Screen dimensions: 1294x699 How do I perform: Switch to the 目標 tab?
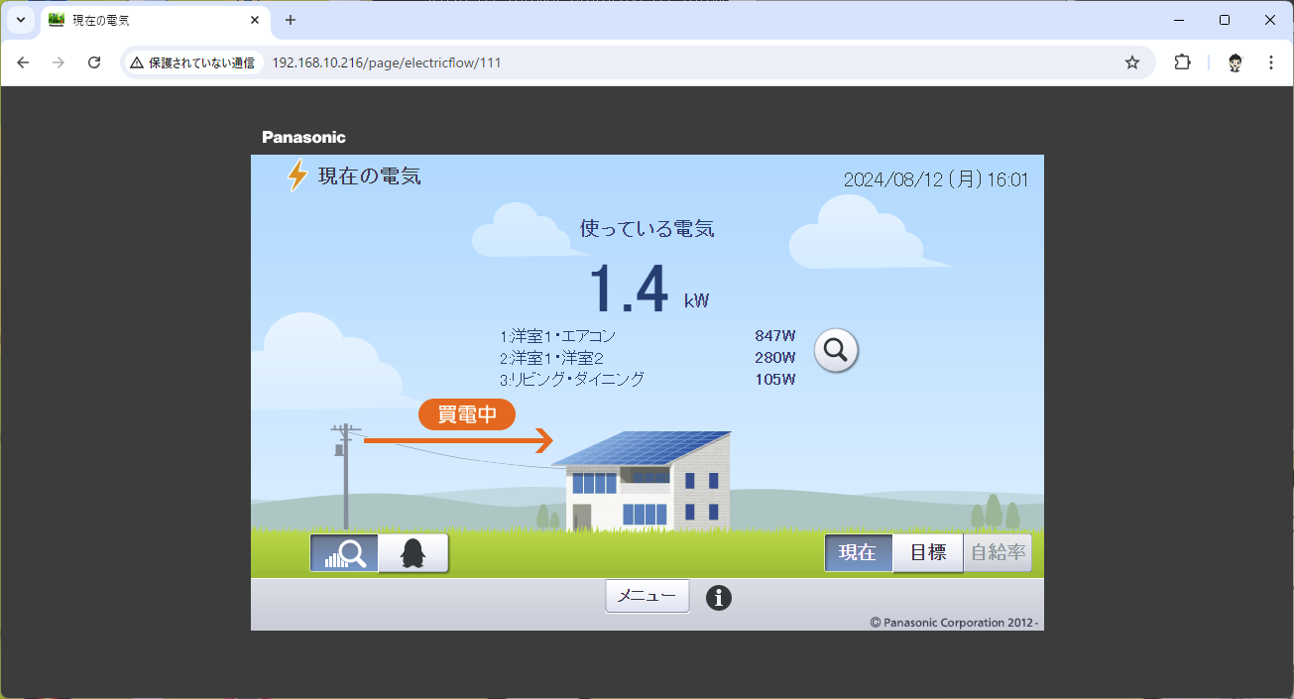(928, 553)
